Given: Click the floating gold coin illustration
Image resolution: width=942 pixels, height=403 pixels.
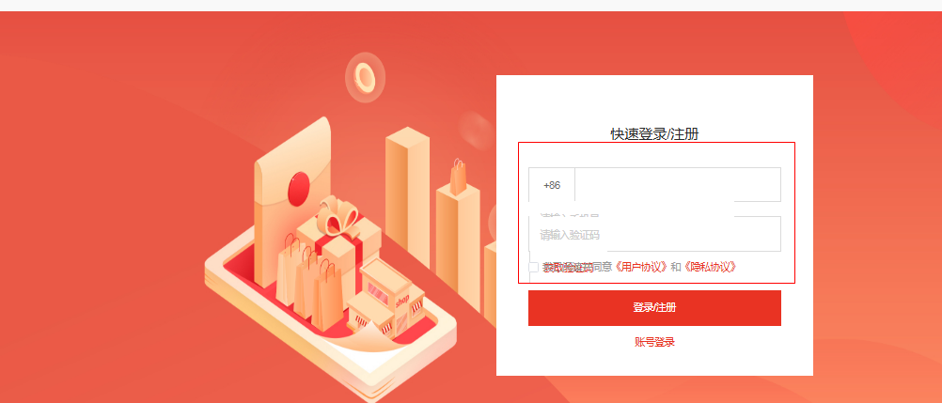Looking at the screenshot, I should click(365, 77).
